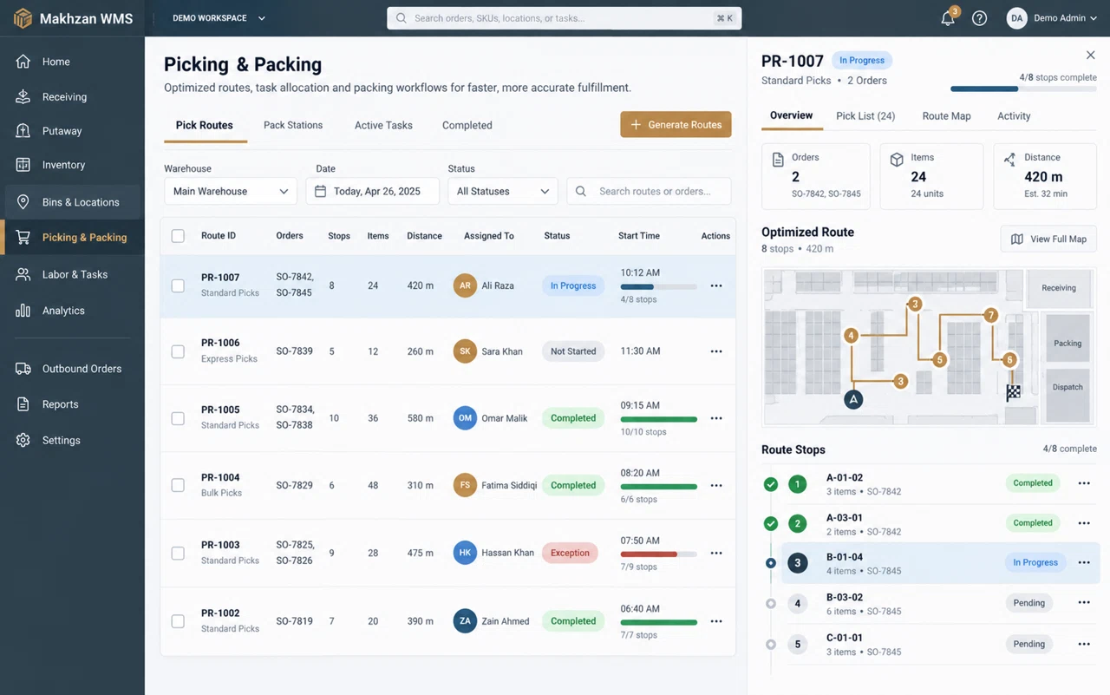Open options for stop A-01-02
Viewport: 1110px width, 695px height.
(x=1084, y=483)
